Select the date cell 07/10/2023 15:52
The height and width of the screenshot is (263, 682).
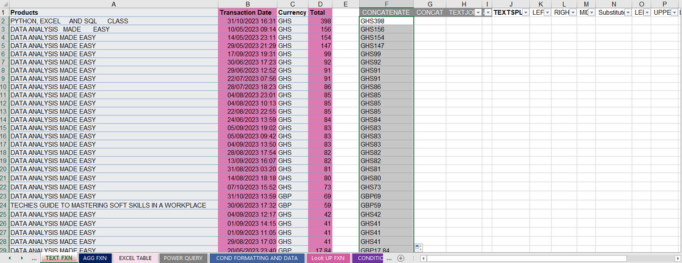[247, 187]
